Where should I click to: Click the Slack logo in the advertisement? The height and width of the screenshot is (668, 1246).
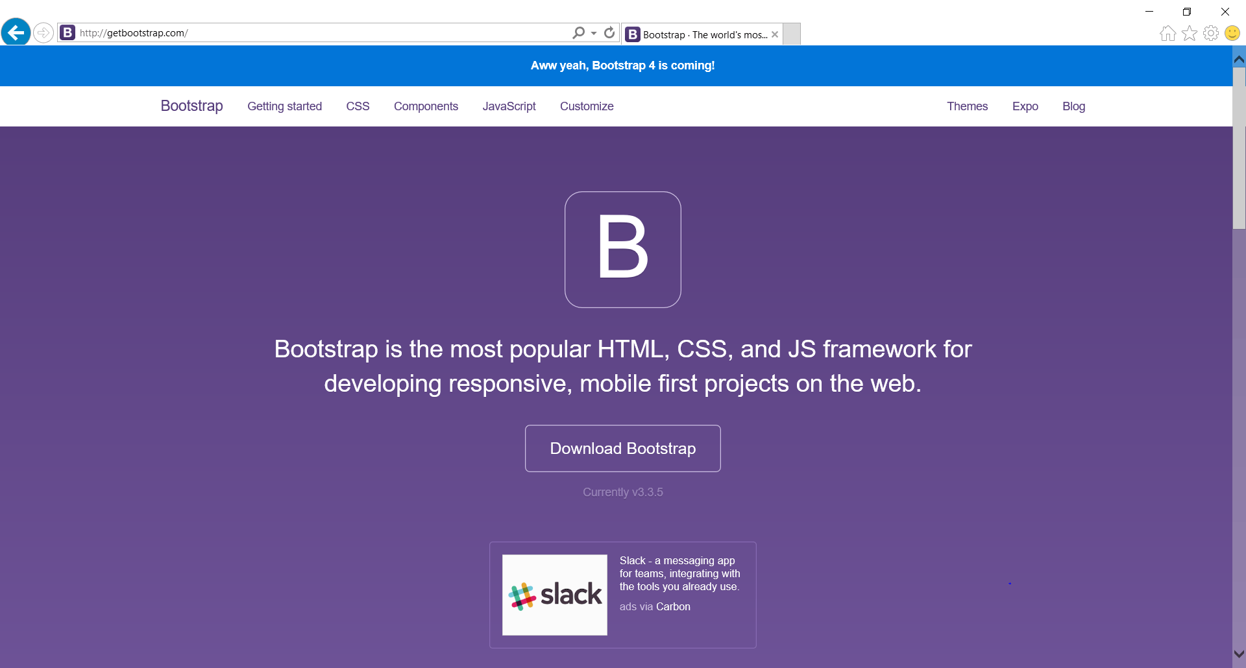pos(554,594)
